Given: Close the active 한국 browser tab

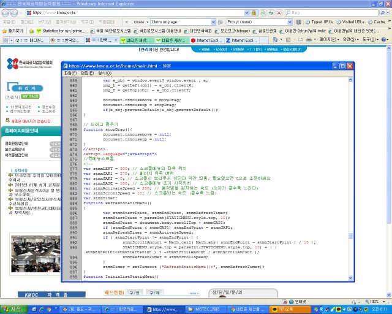Looking at the screenshot, I should (116, 40).
